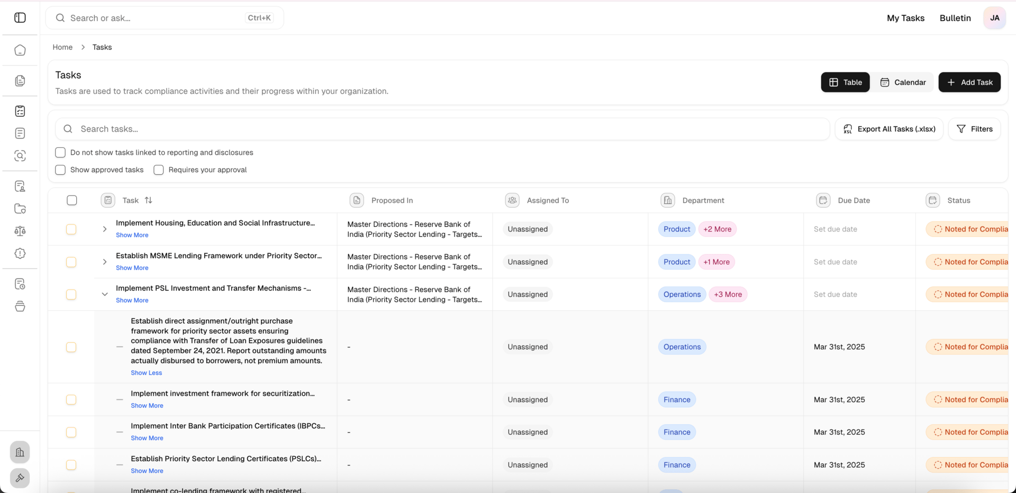Enable 'Do not show tasks linked to reporting' checkbox

(60, 153)
